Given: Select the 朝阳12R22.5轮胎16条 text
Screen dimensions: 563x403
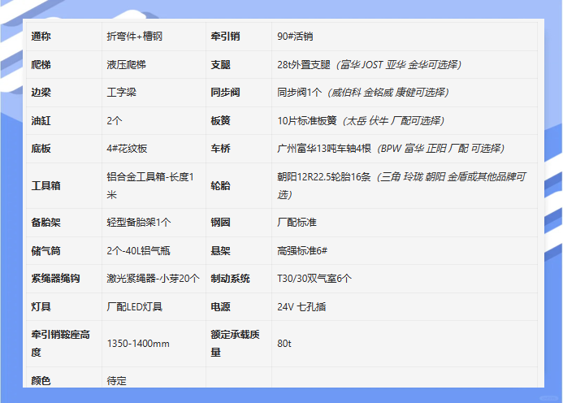Looking at the screenshot, I should (x=324, y=176).
